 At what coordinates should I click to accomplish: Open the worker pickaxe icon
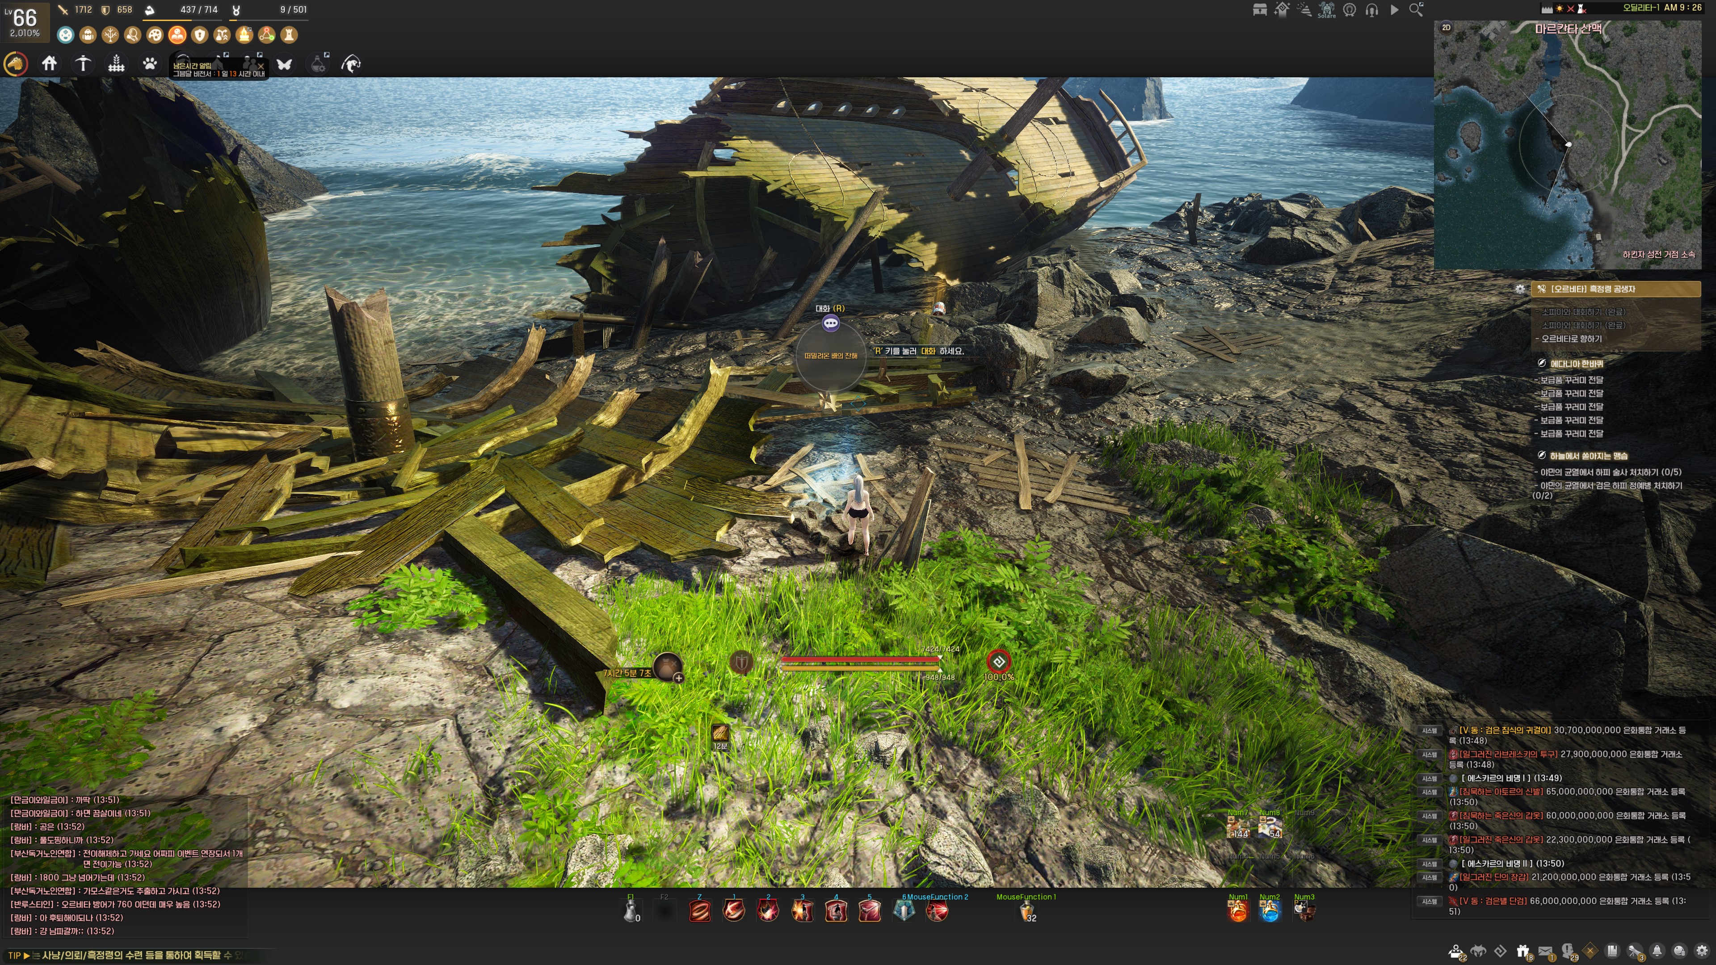(83, 64)
